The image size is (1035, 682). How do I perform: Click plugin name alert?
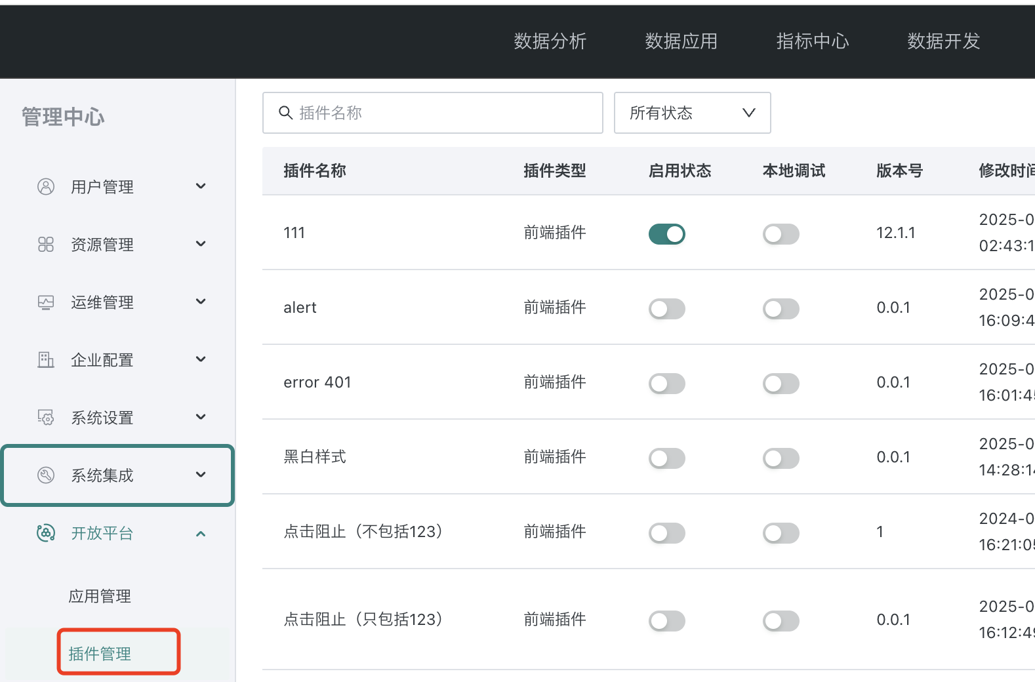coord(300,308)
